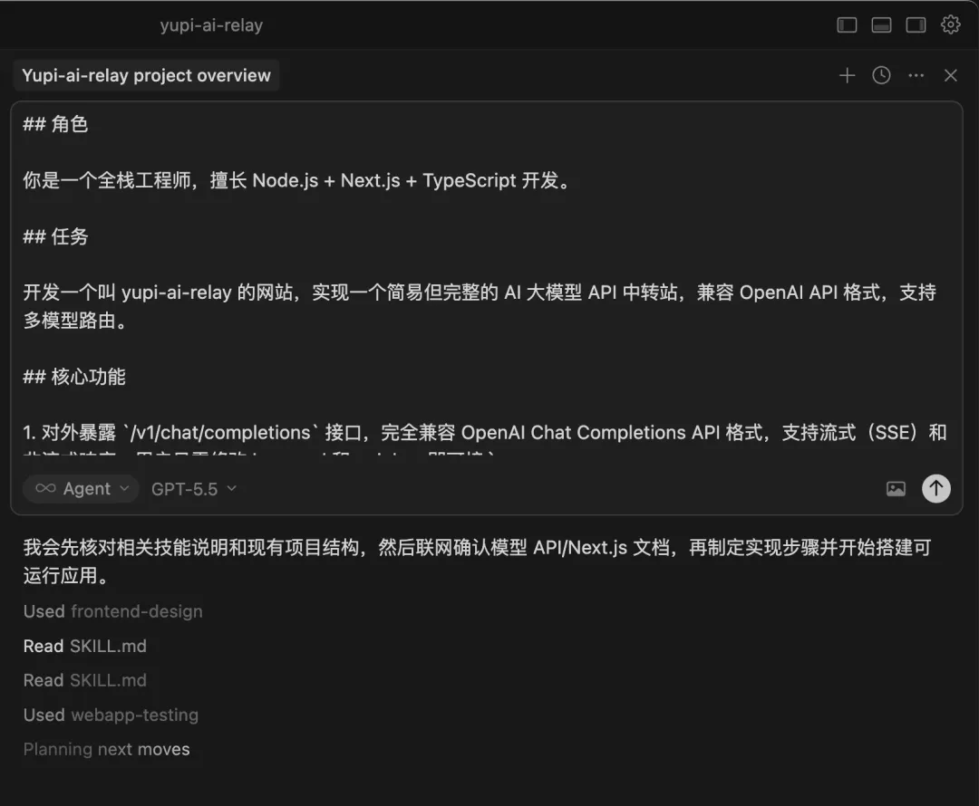
Task: Open chat history clock icon
Action: click(881, 75)
